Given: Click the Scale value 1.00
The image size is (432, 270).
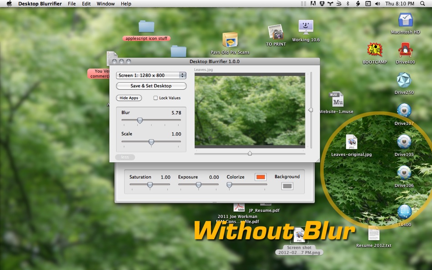Looking at the screenshot, I should point(176,134).
